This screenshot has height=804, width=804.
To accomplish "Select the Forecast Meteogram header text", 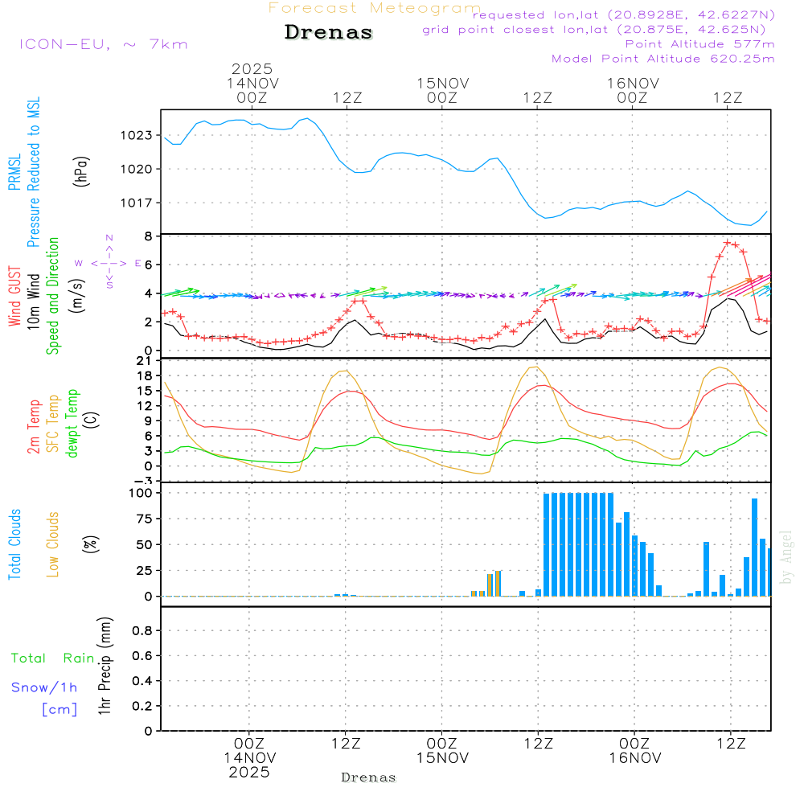I will tap(375, 8).
